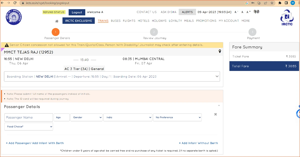Bookmark this page with star icon
The width and height of the screenshot is (300, 157).
click(272, 3)
